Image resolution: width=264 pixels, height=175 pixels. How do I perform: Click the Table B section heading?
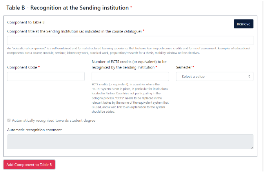coord(67,8)
